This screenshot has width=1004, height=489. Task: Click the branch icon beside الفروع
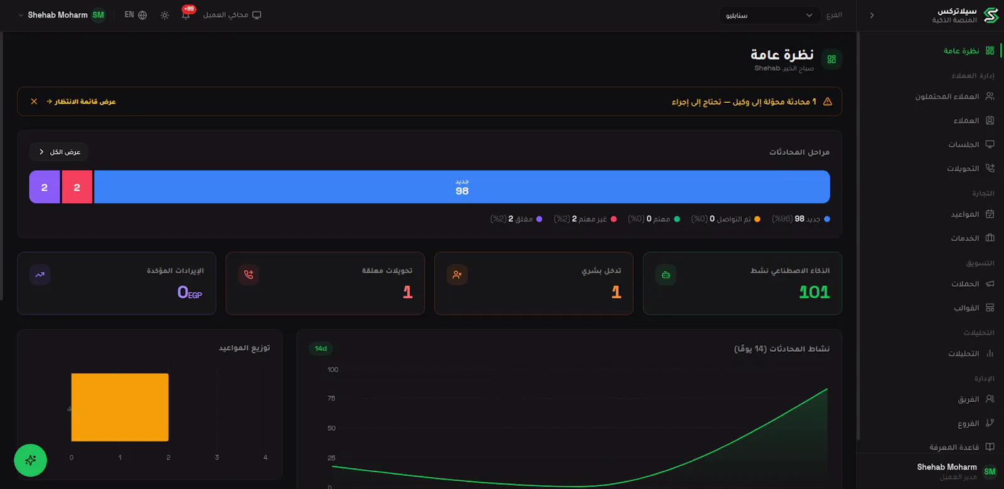[x=990, y=423]
